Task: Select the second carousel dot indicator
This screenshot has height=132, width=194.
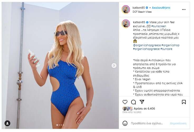Action: point(59,125)
